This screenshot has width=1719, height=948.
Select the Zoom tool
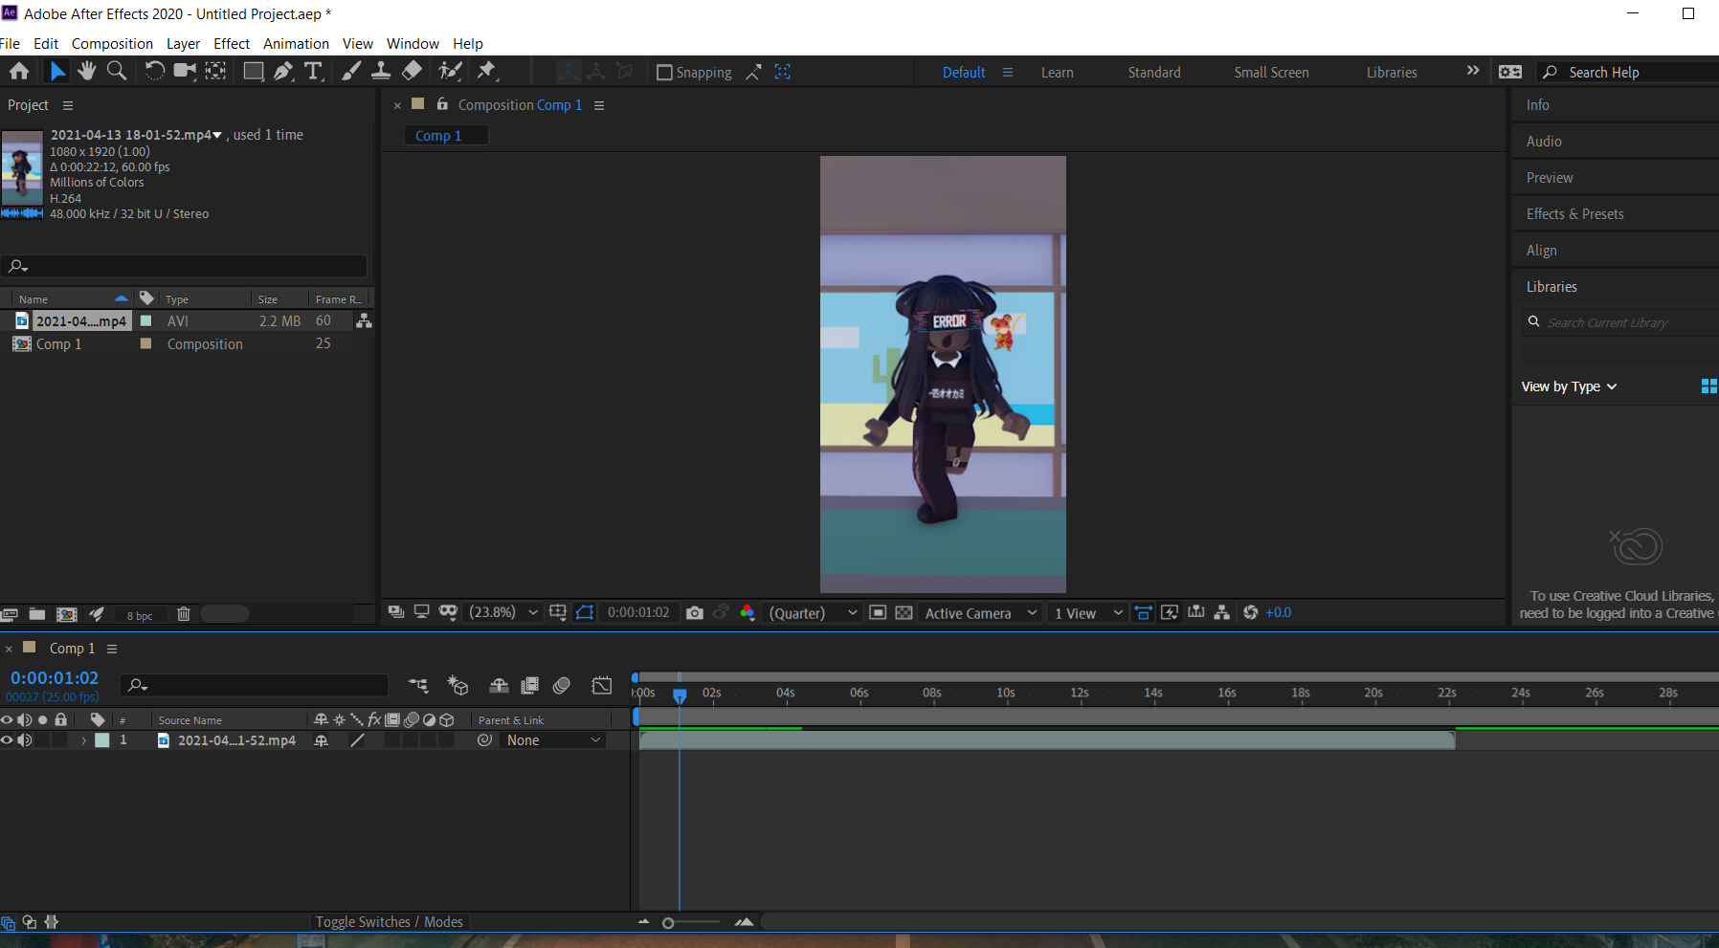pos(117,71)
